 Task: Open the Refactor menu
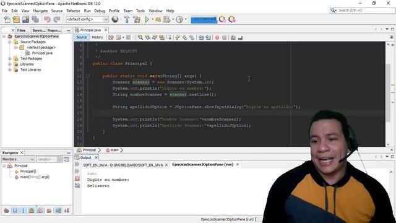[73, 11]
